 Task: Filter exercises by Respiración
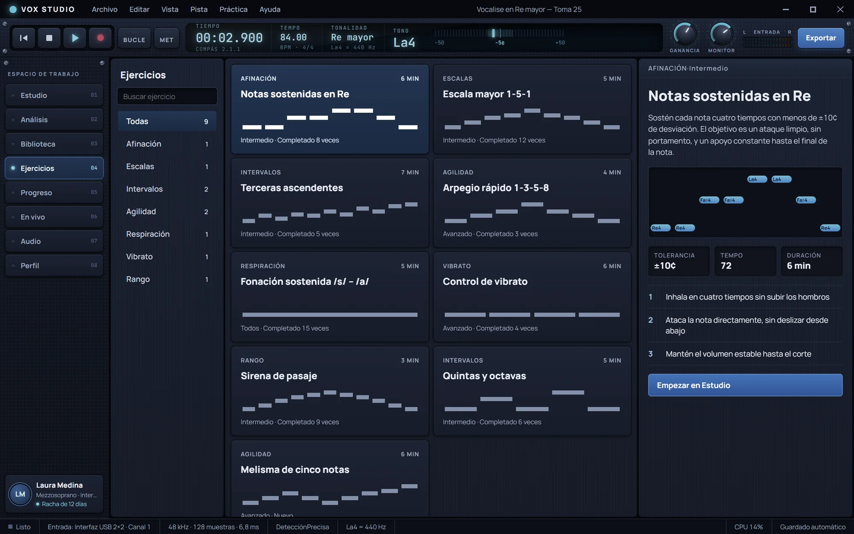click(167, 234)
